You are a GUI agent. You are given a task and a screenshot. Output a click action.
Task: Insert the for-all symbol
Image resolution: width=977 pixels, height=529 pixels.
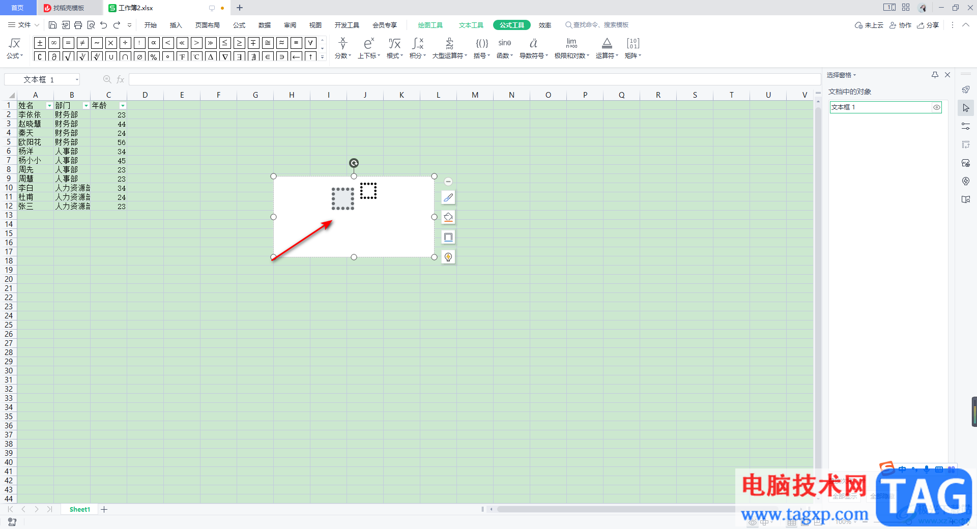point(310,43)
